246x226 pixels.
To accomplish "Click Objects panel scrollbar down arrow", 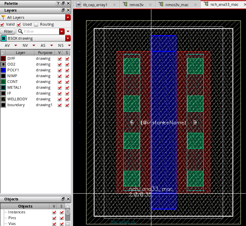I will pos(68,223).
